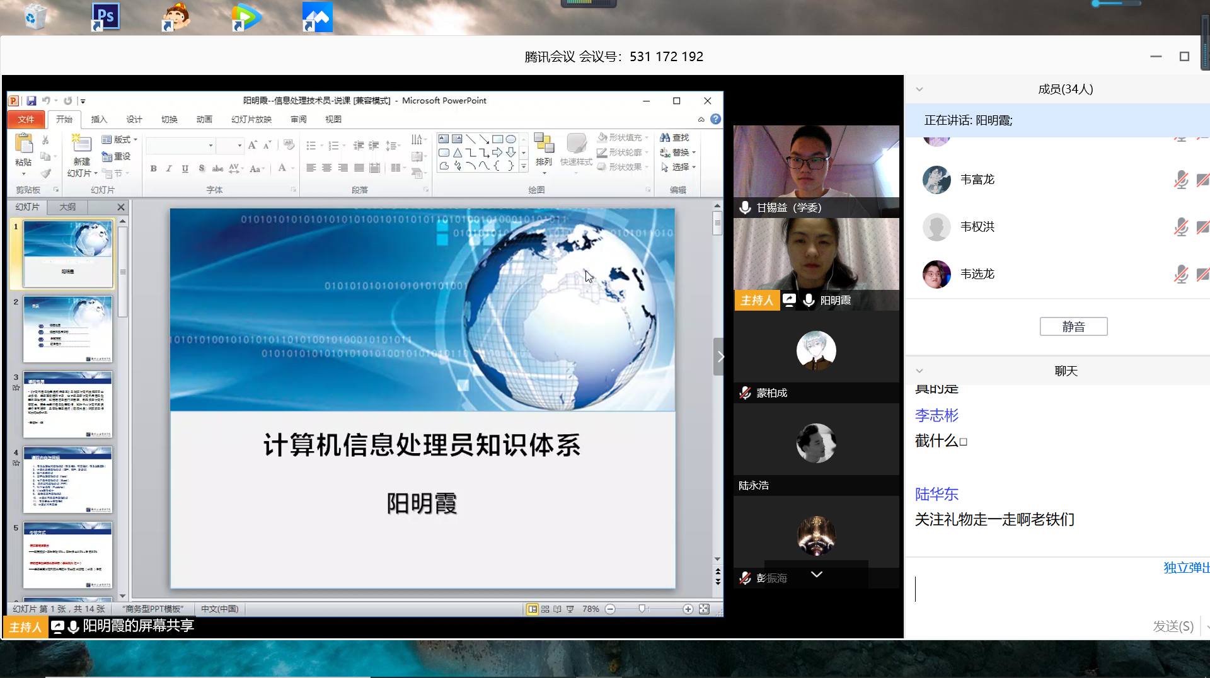The height and width of the screenshot is (678, 1210).
Task: Open the font name dropdown
Action: [210, 146]
